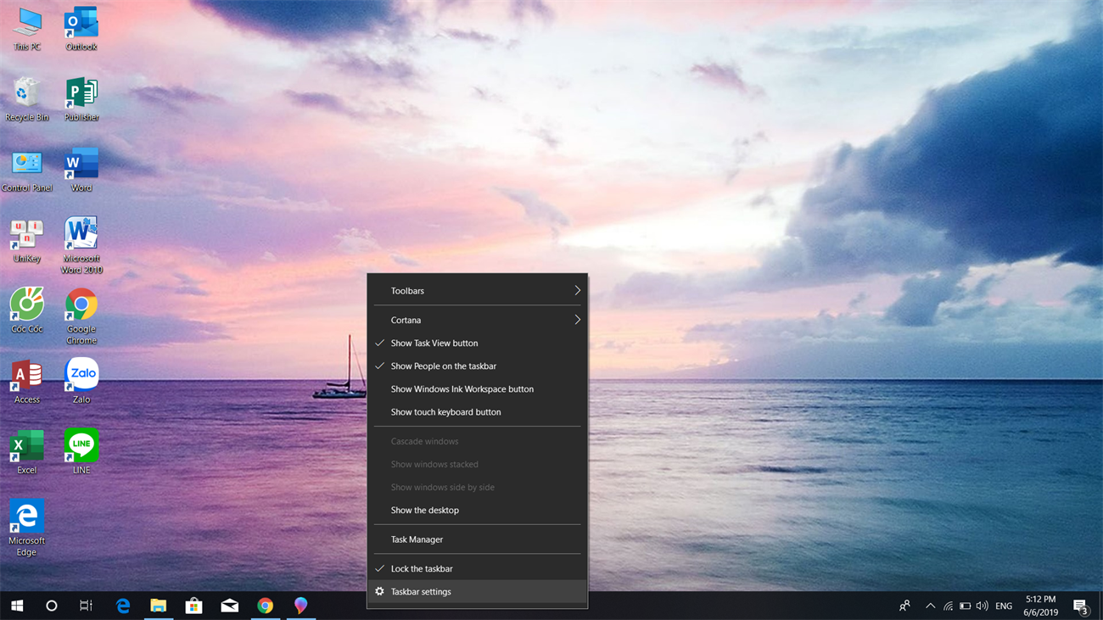Select the Recycle Bin icon

(x=27, y=100)
